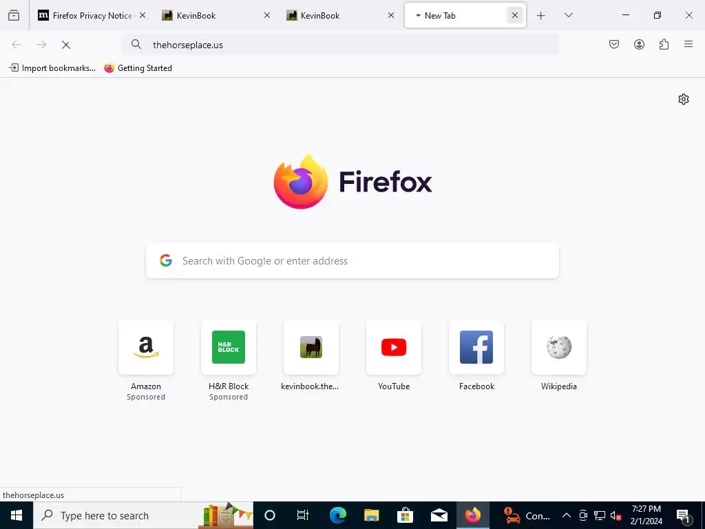Switch to Firefox Privacy Notice tab

click(92, 15)
